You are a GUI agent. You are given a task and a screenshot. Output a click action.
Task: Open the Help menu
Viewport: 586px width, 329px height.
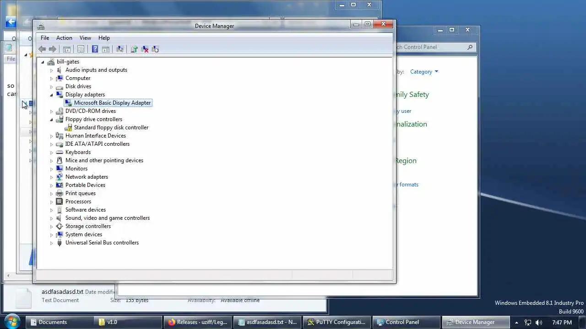pyautogui.click(x=104, y=38)
